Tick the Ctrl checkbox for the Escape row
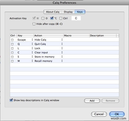Screen dimensions: 129x121 (12, 40)
